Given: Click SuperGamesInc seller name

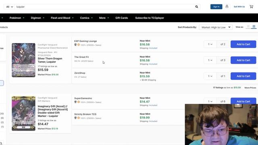Looking at the screenshot, I should (x=83, y=98).
